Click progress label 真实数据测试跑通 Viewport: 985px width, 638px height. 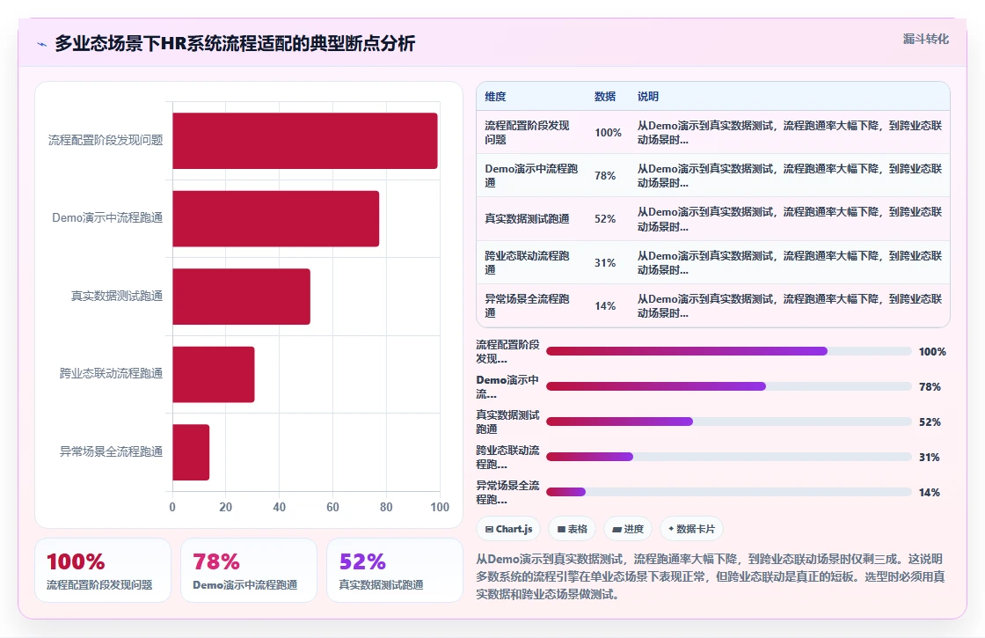pos(507,422)
